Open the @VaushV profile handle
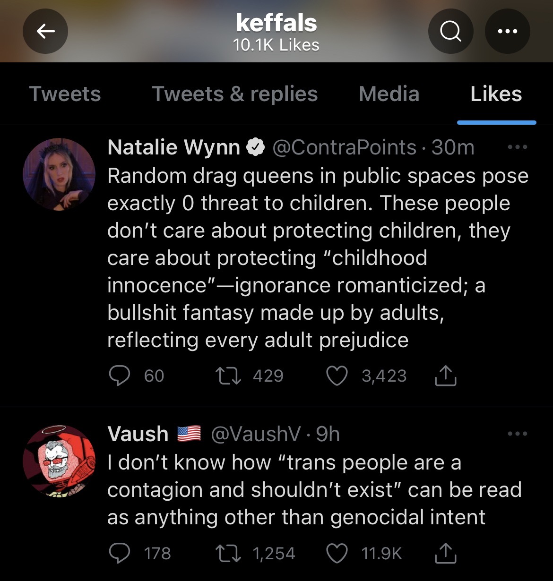 click(x=255, y=434)
